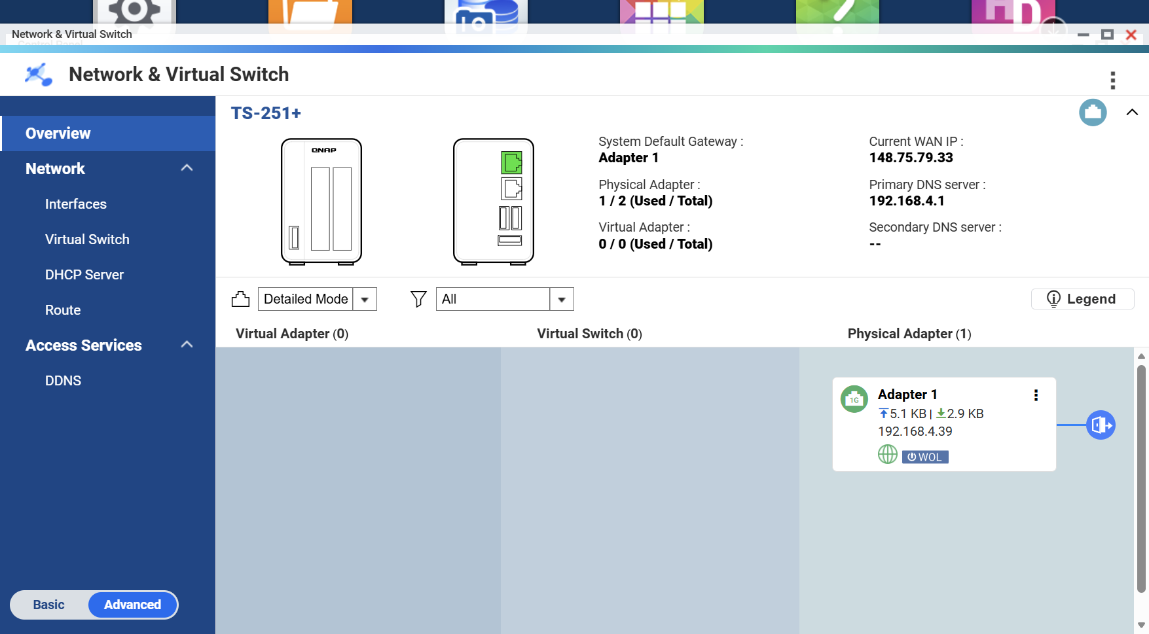Image resolution: width=1149 pixels, height=634 pixels.
Task: Click the Virtual Switch (0) column header
Action: coord(589,334)
